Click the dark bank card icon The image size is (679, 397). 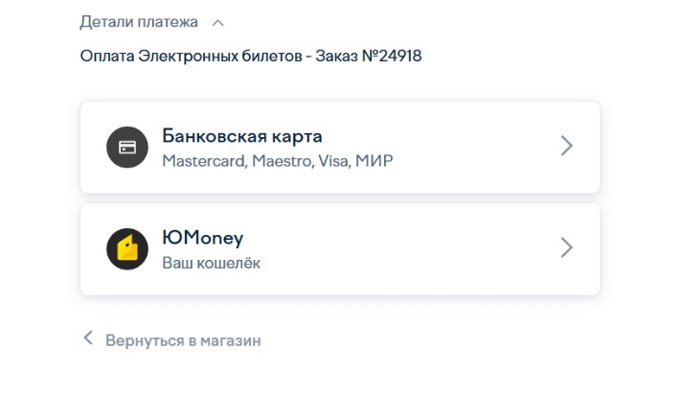(x=127, y=148)
